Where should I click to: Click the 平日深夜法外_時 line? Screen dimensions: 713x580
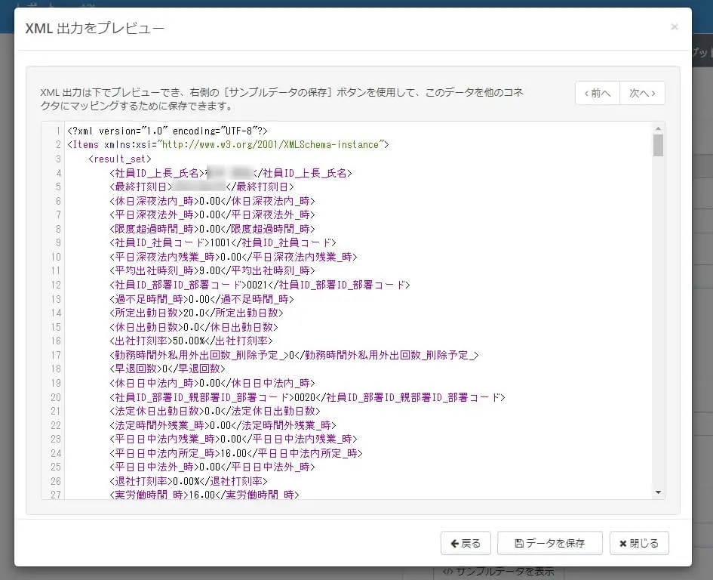(x=212, y=214)
